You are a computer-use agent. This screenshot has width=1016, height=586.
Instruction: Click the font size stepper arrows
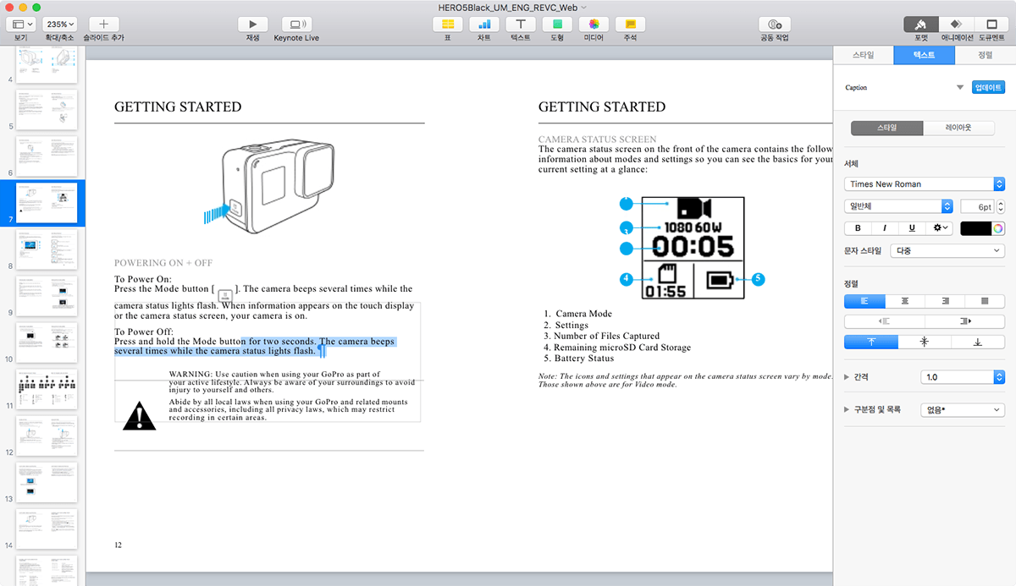point(1001,206)
